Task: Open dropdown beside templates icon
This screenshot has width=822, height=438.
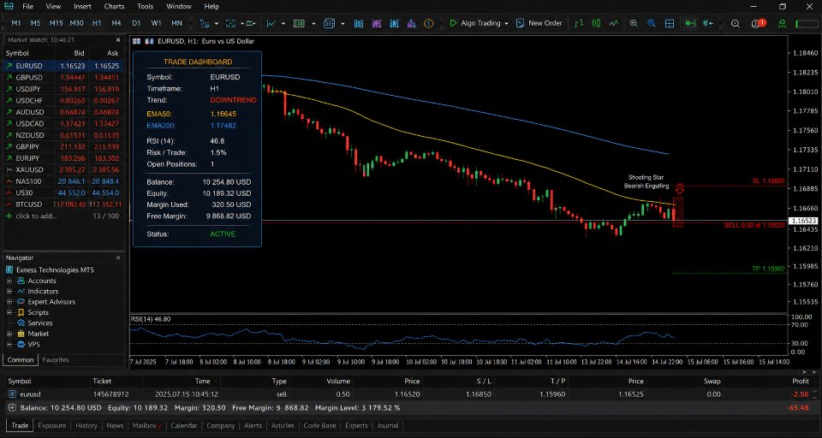Action: (x=313, y=24)
